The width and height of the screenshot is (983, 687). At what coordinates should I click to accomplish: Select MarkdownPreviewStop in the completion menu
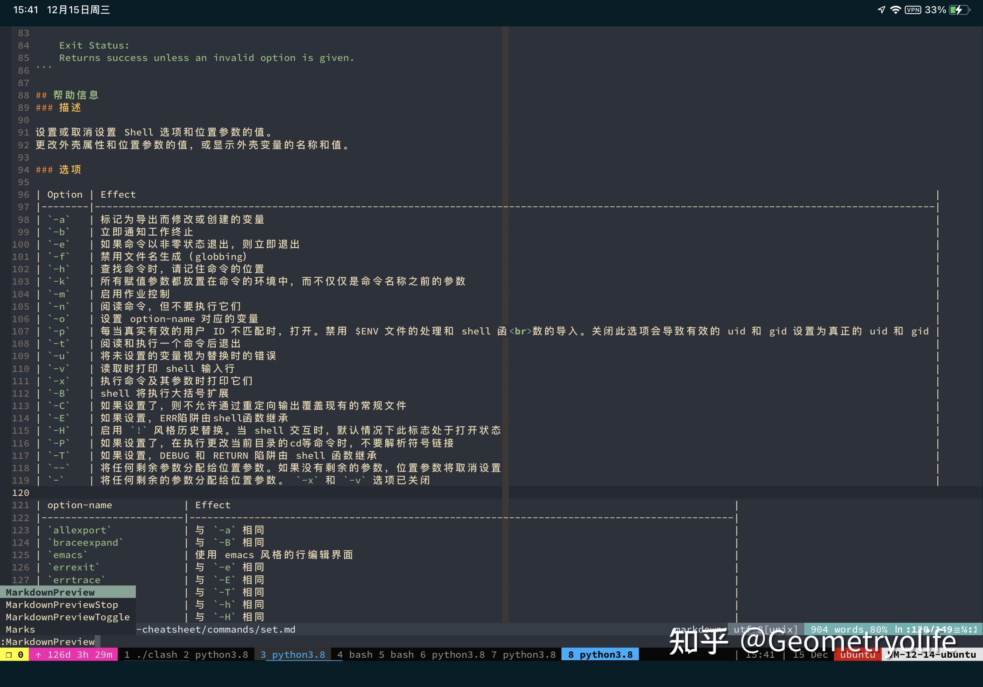click(x=68, y=605)
